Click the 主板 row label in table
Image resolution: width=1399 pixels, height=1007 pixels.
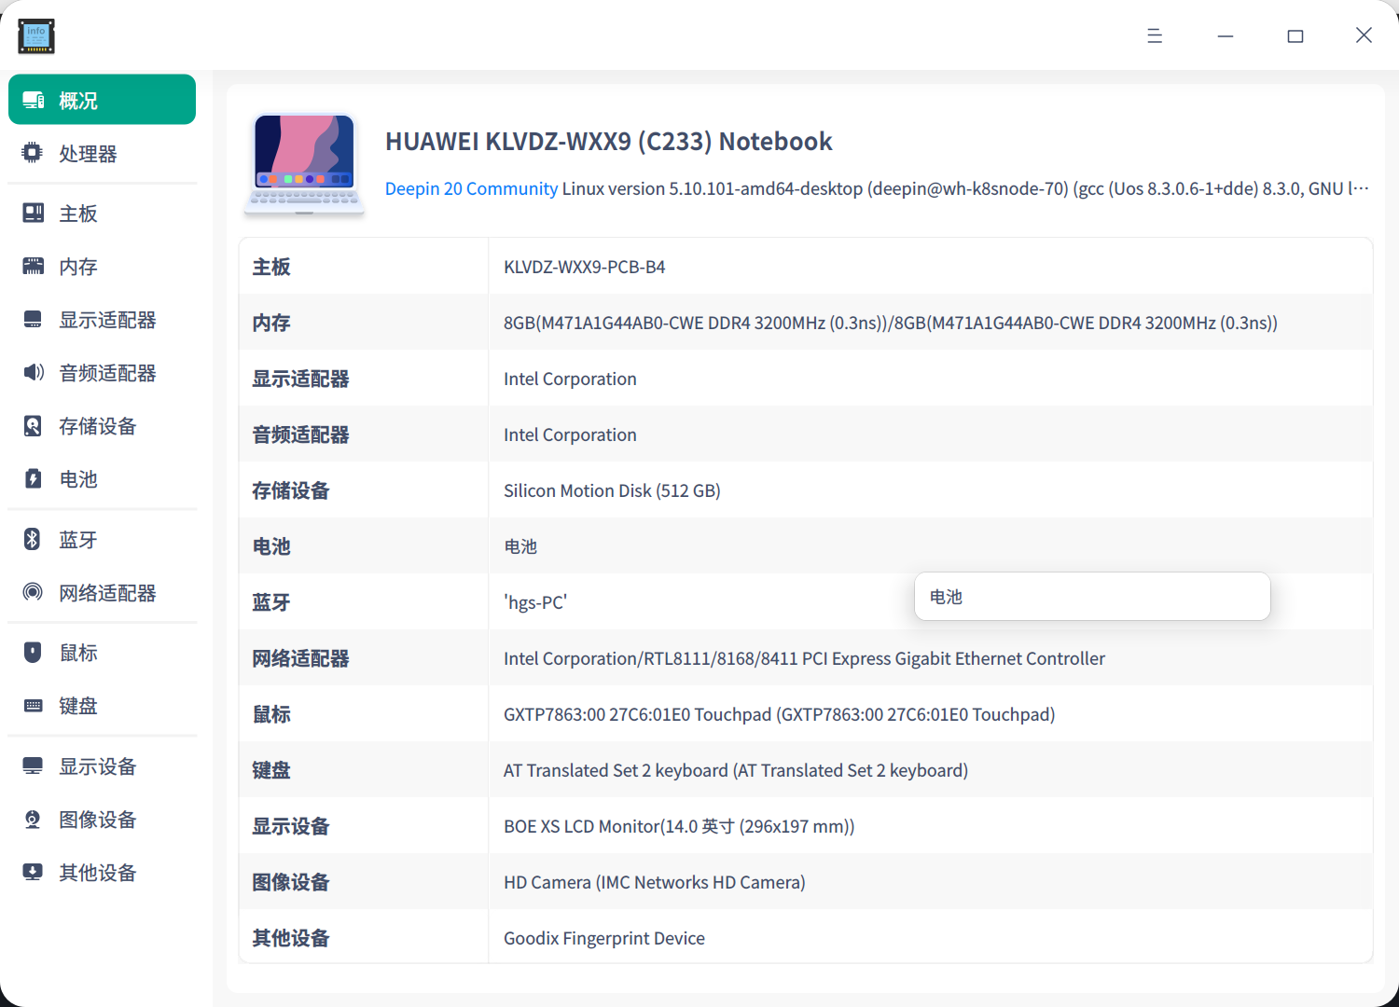[x=271, y=267]
